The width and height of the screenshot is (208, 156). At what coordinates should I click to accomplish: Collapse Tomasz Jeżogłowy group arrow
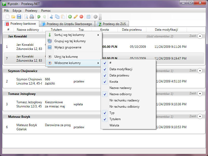200,94
